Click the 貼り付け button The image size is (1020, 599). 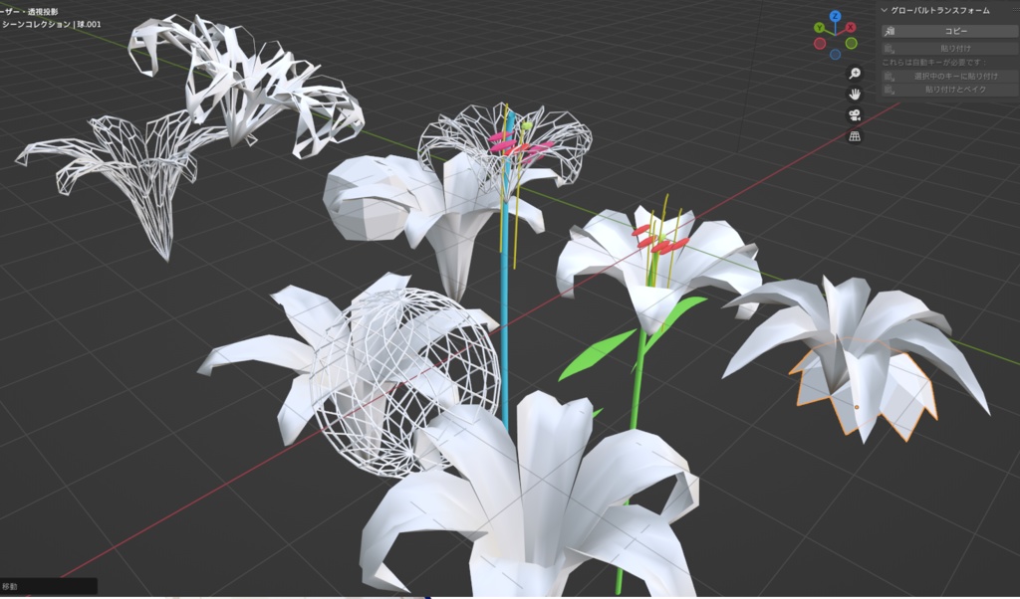(x=948, y=48)
